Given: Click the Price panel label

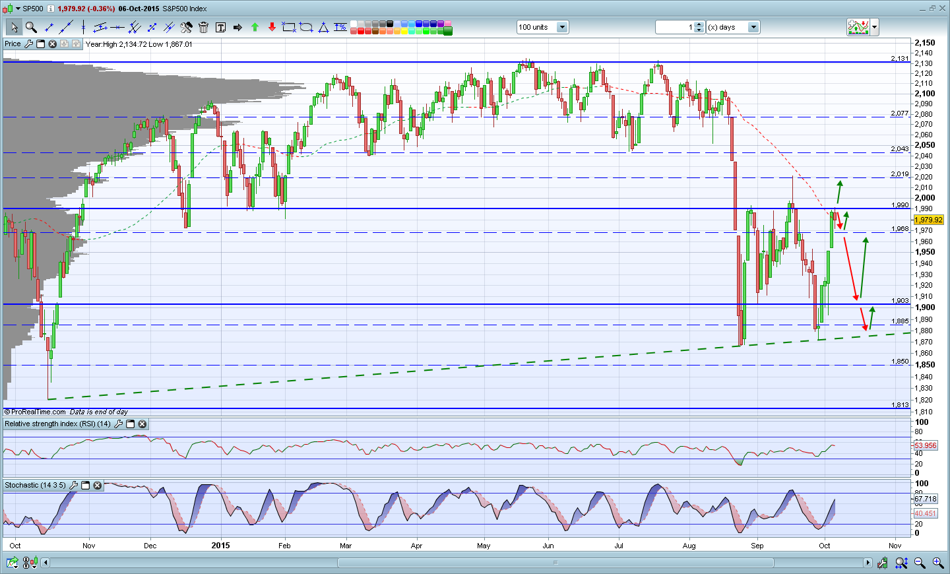Looking at the screenshot, I should [13, 44].
